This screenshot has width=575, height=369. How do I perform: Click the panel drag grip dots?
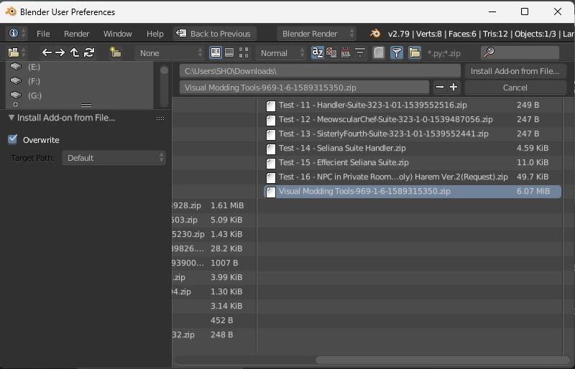click(x=160, y=118)
